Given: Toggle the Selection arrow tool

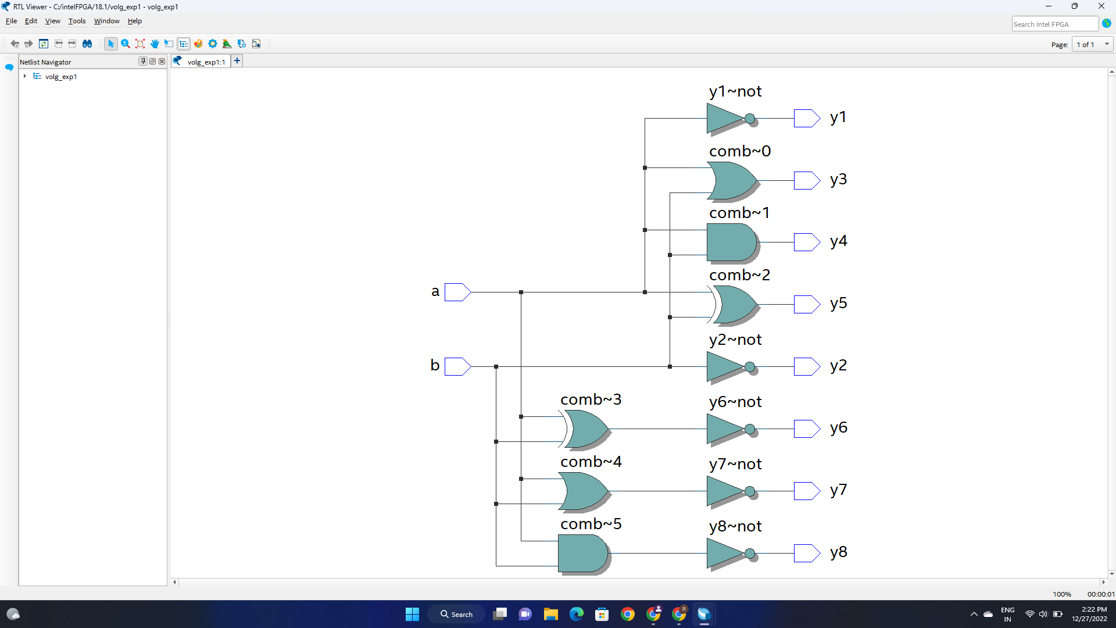Looking at the screenshot, I should pyautogui.click(x=110, y=44).
